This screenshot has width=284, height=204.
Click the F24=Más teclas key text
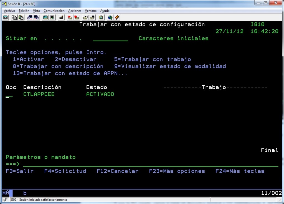click(x=240, y=171)
